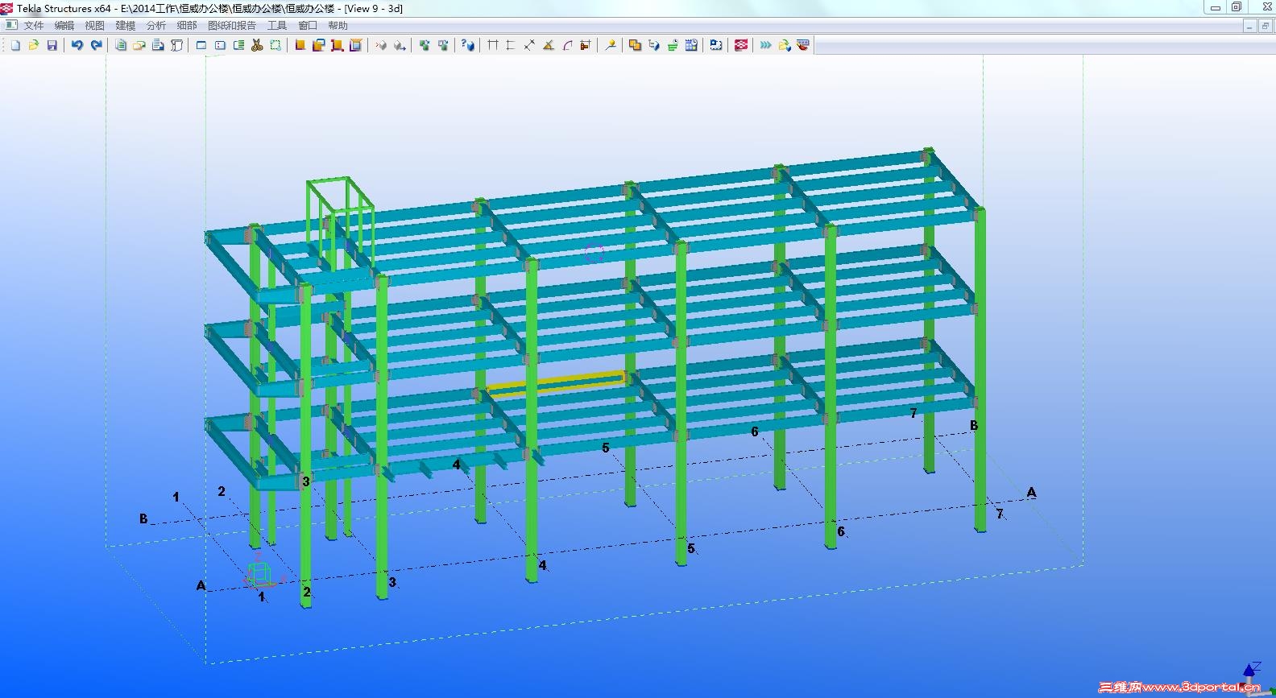Image resolution: width=1276 pixels, height=698 pixels.
Task: Click the green bars with clock icon
Action: tap(672, 45)
